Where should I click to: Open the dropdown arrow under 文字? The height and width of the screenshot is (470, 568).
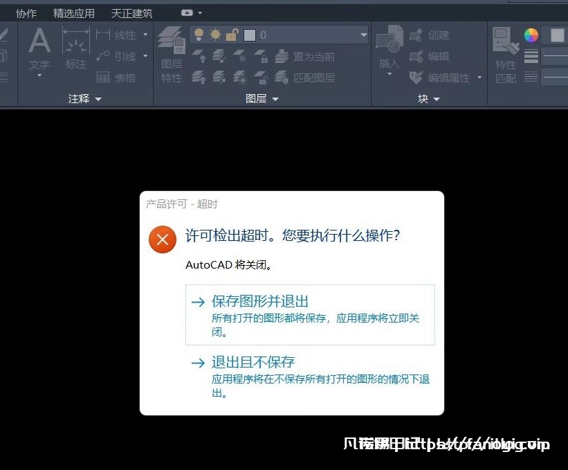coord(39,75)
